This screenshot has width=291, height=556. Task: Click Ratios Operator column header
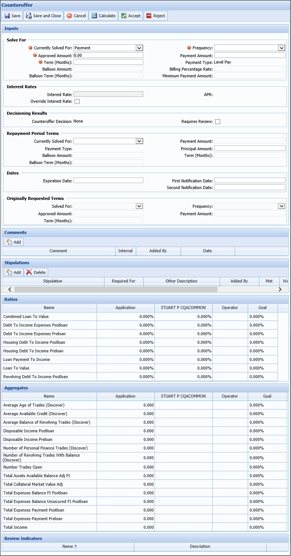pos(230,308)
